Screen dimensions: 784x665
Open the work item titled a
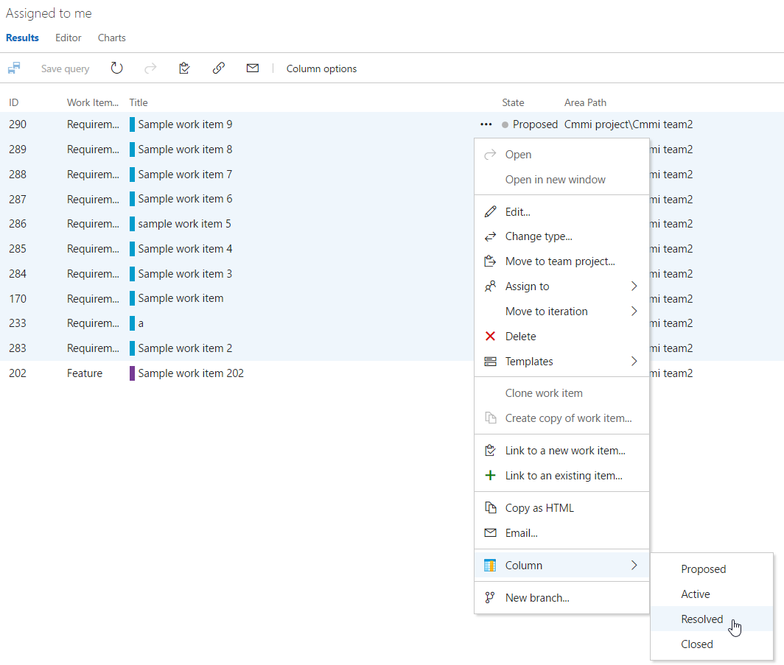point(141,324)
